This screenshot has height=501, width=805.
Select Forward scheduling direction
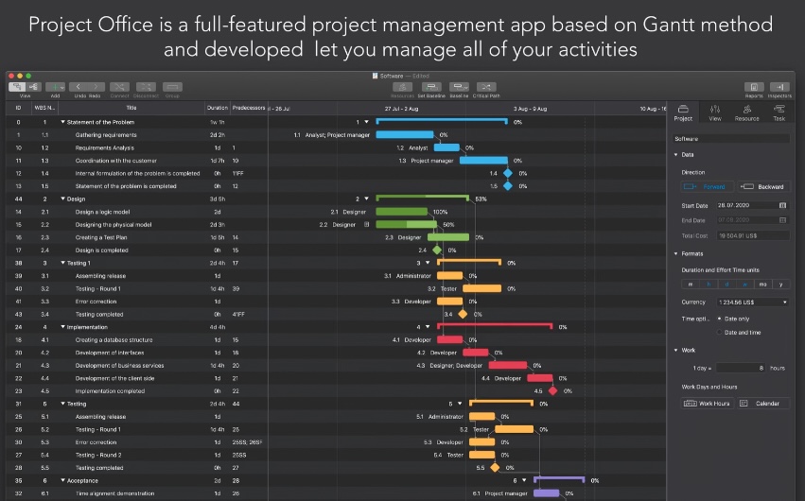(708, 186)
